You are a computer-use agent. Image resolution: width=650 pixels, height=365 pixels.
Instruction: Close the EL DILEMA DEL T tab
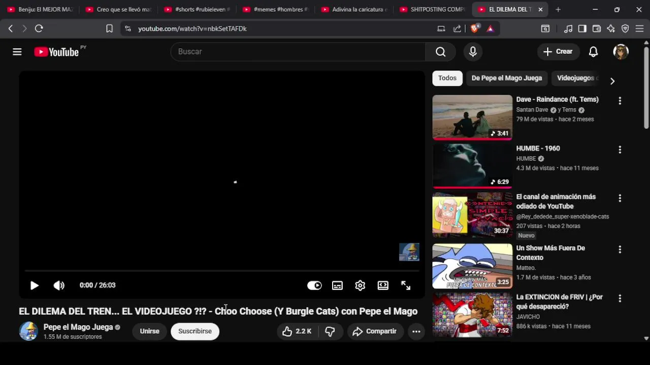pyautogui.click(x=540, y=9)
